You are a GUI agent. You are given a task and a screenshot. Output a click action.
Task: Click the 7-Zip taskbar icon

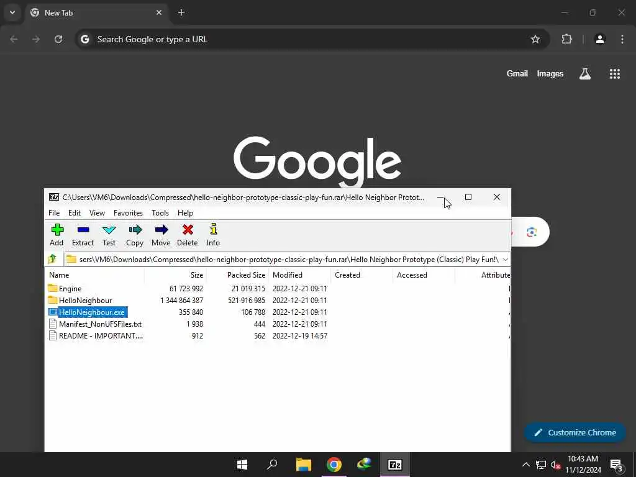394,465
